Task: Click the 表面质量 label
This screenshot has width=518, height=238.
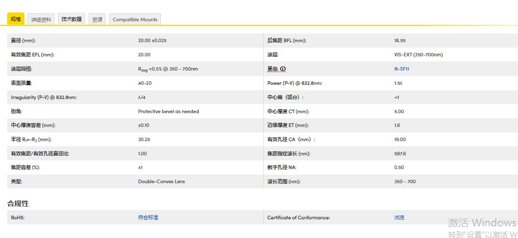Action: (x=21, y=83)
